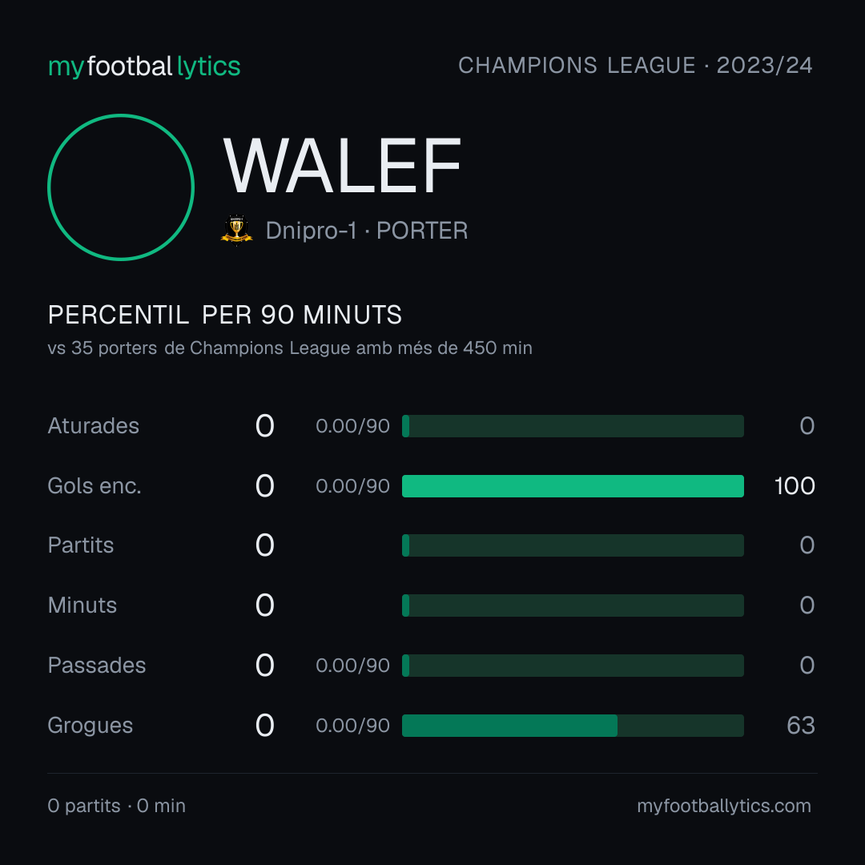Image resolution: width=865 pixels, height=865 pixels.
Task: Click the 100 percentile value
Action: (795, 486)
